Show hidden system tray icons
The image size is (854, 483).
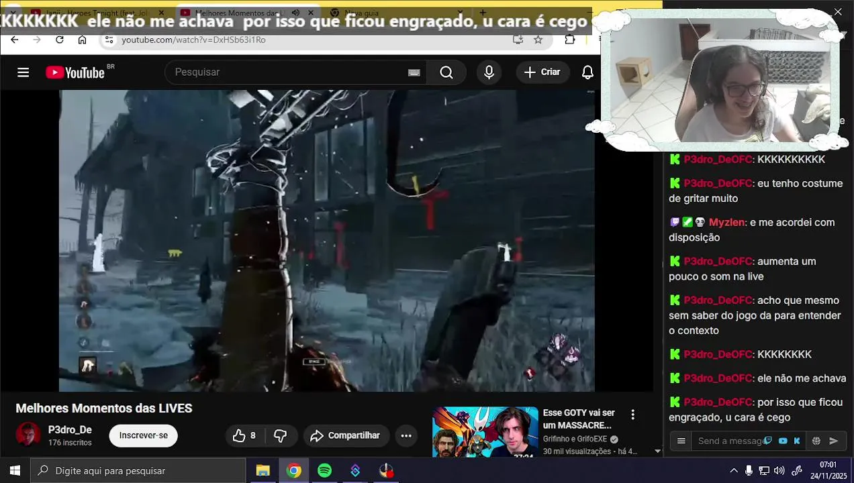734,471
